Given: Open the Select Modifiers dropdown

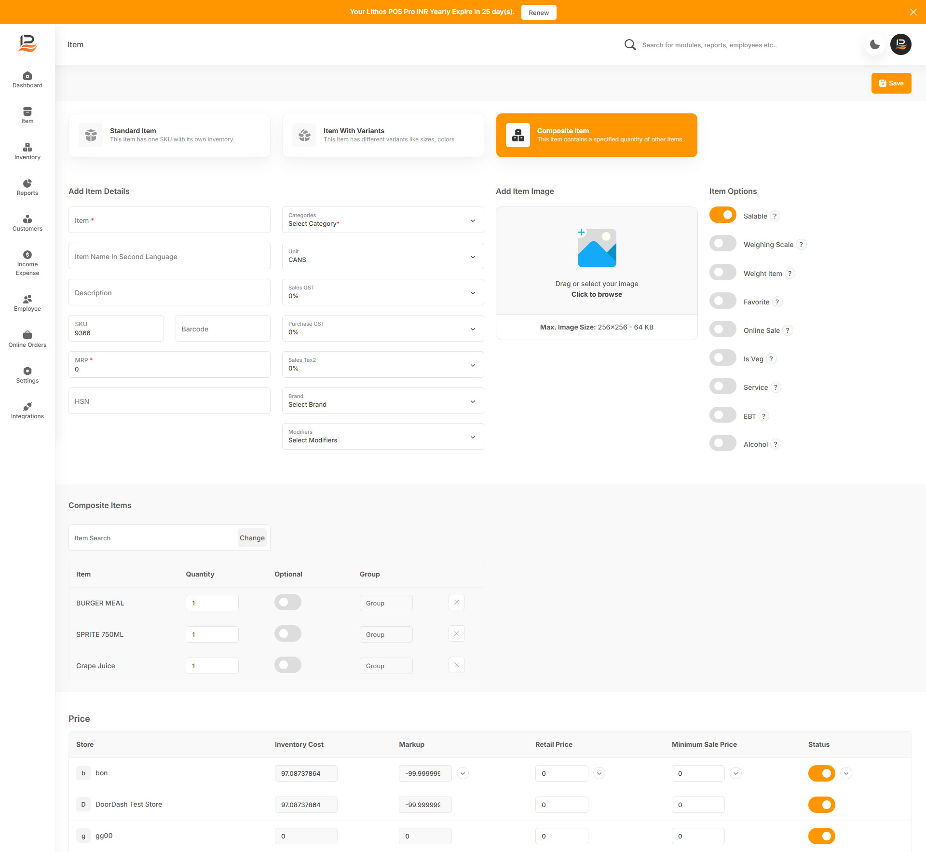Looking at the screenshot, I should point(383,437).
